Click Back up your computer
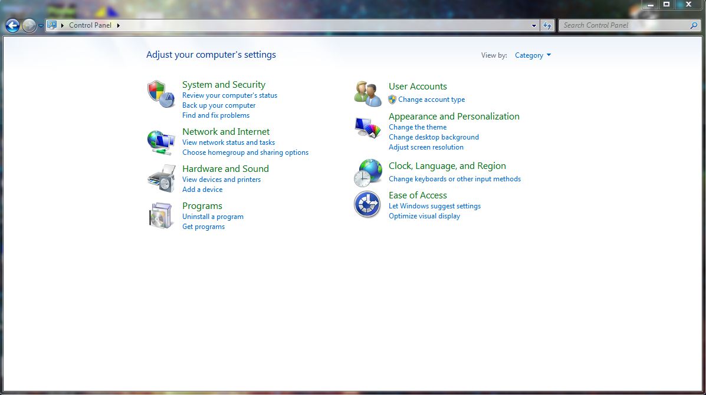Image resolution: width=706 pixels, height=395 pixels. coord(219,105)
